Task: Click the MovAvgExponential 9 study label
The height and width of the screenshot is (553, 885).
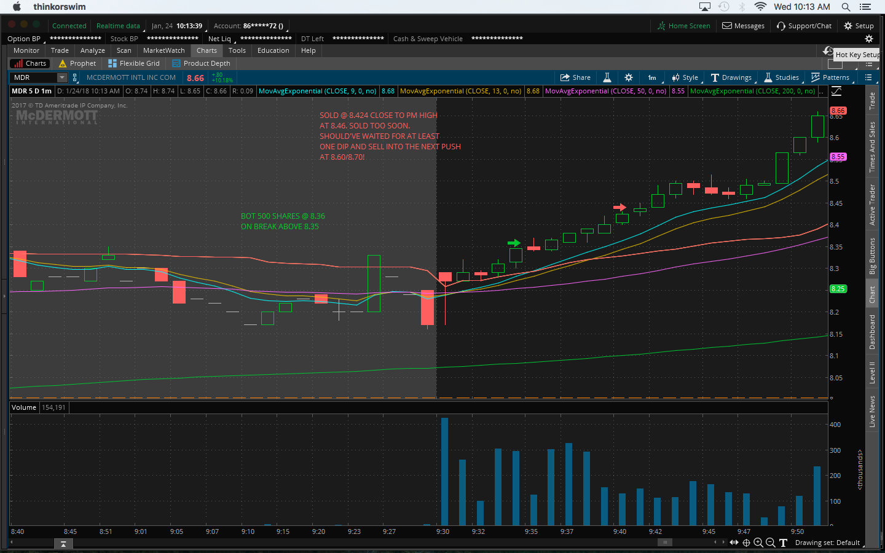Action: point(318,91)
